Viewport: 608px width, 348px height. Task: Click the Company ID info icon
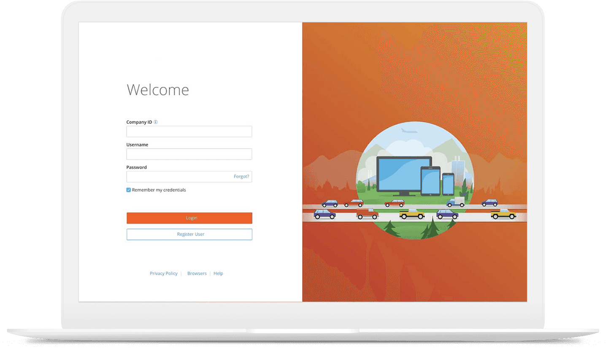156,122
